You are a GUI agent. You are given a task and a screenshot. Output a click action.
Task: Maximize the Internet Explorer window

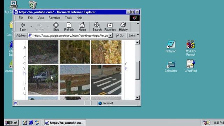pos(133,12)
